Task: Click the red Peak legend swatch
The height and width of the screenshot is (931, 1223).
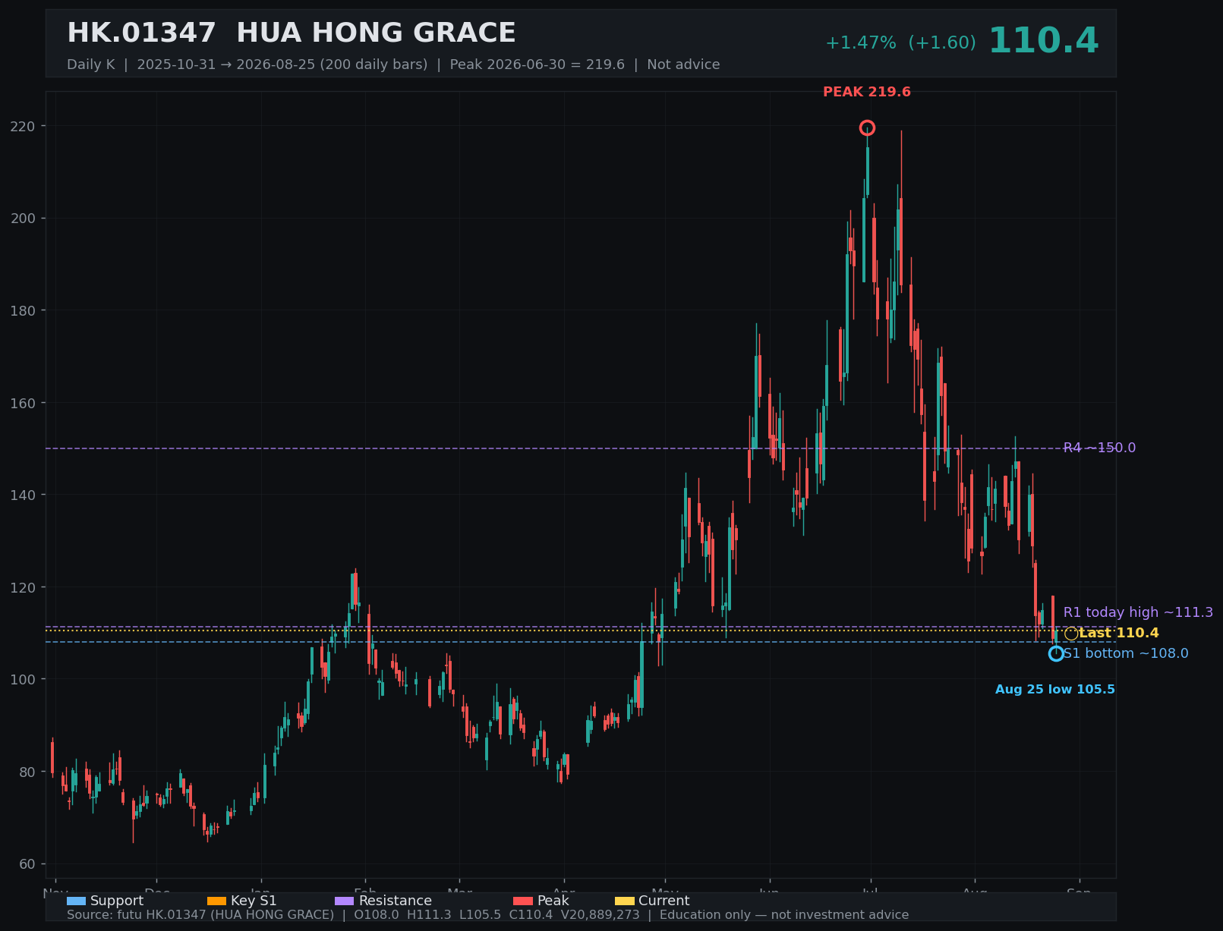Action: [x=523, y=901]
